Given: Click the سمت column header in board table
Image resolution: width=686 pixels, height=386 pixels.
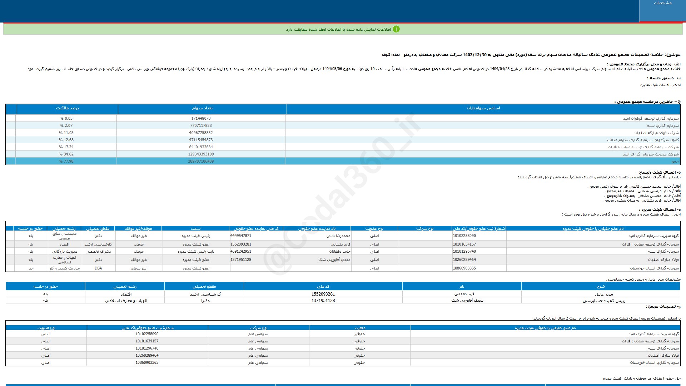Looking at the screenshot, I should coord(195,228).
